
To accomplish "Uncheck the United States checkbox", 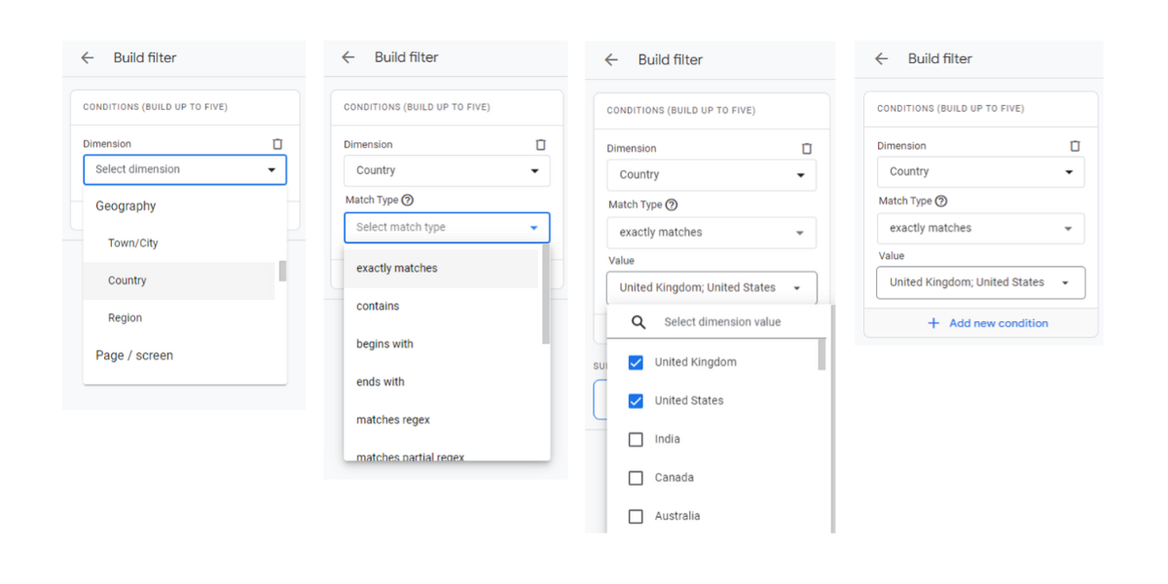I will point(636,401).
